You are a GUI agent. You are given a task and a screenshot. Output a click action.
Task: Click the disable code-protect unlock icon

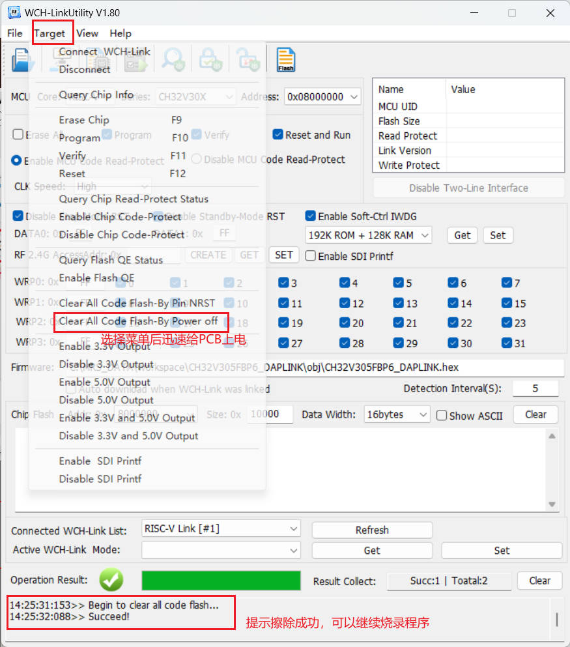point(248,59)
